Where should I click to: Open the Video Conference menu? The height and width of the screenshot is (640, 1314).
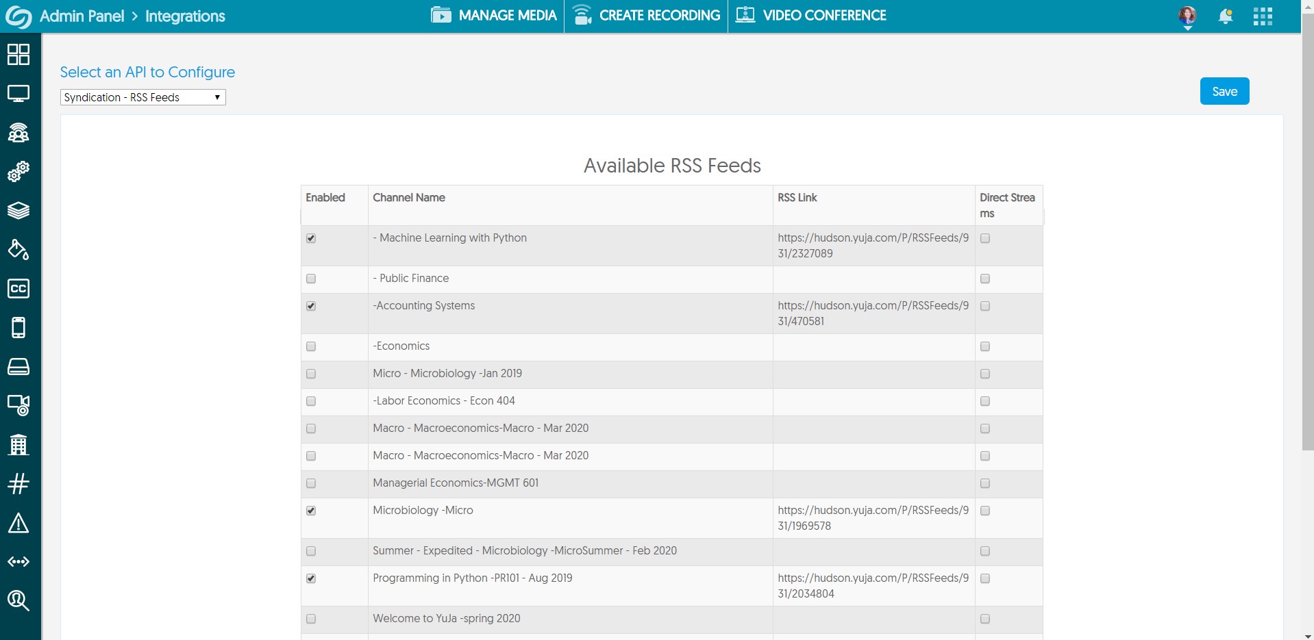(x=811, y=16)
